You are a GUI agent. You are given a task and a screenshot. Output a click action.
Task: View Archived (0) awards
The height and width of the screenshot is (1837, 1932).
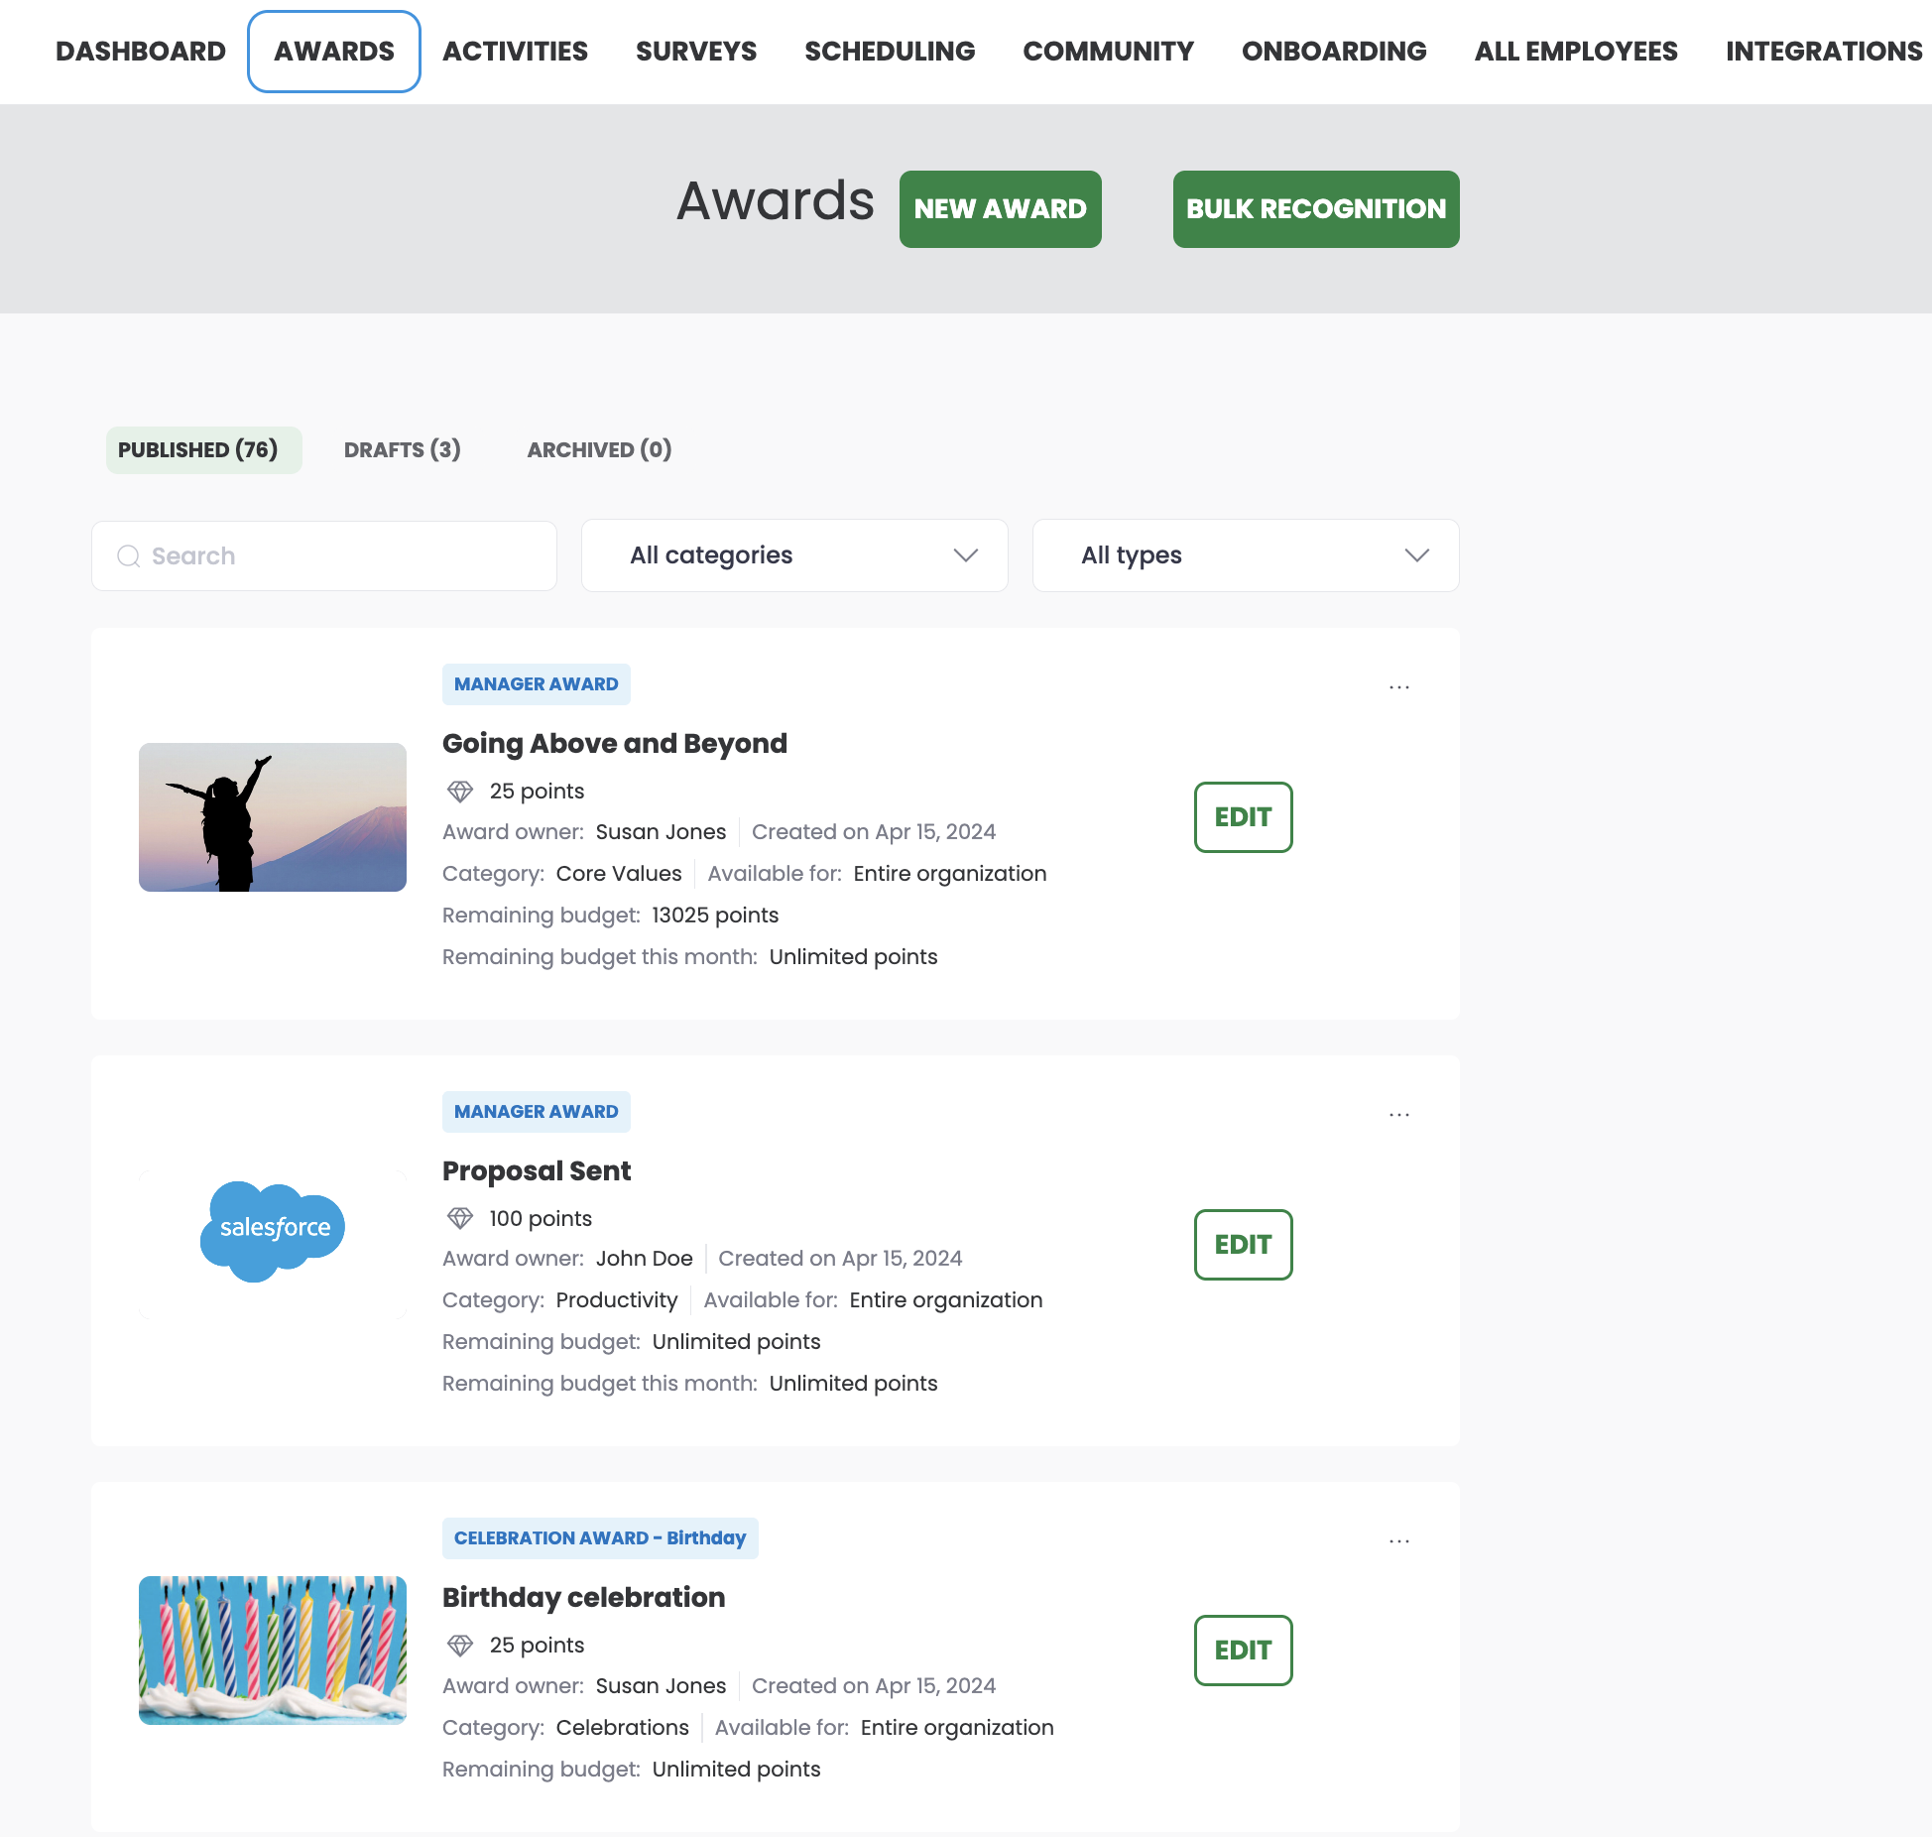click(x=599, y=450)
